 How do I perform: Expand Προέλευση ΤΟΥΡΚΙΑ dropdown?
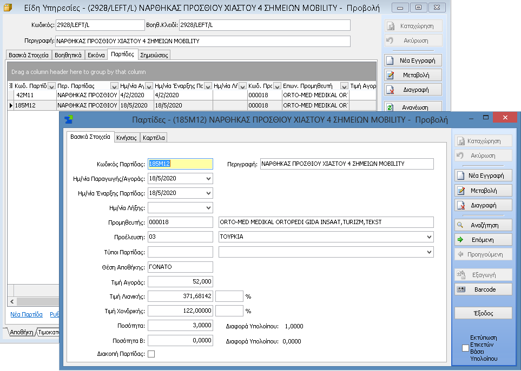coord(429,237)
